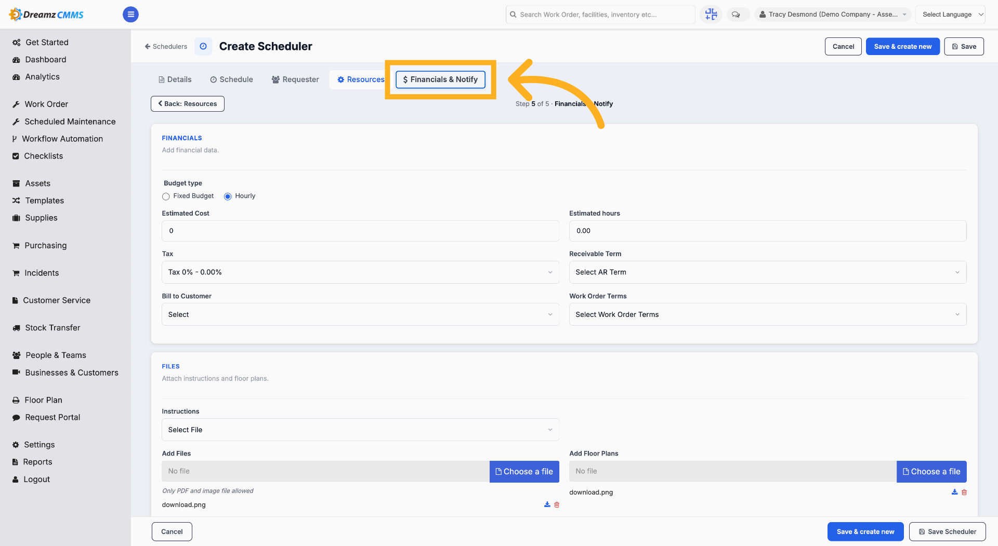Open Incidents in the sidebar
The height and width of the screenshot is (546, 998).
42,273
